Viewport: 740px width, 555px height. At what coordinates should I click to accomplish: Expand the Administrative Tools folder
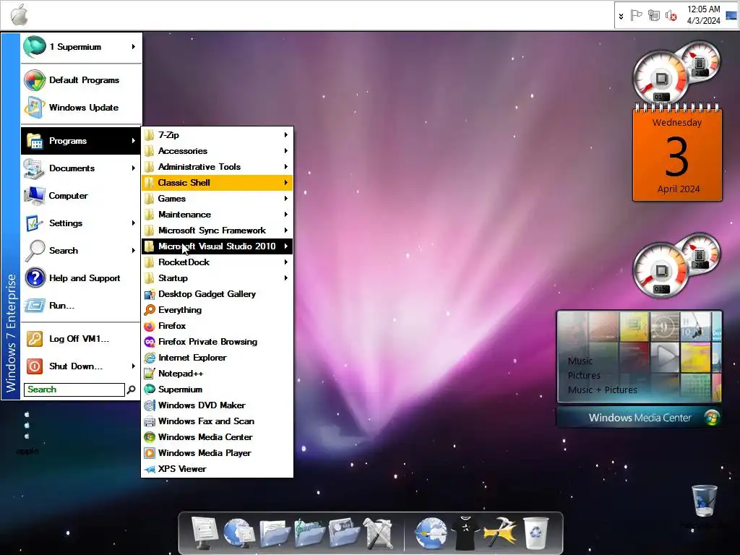tap(217, 167)
